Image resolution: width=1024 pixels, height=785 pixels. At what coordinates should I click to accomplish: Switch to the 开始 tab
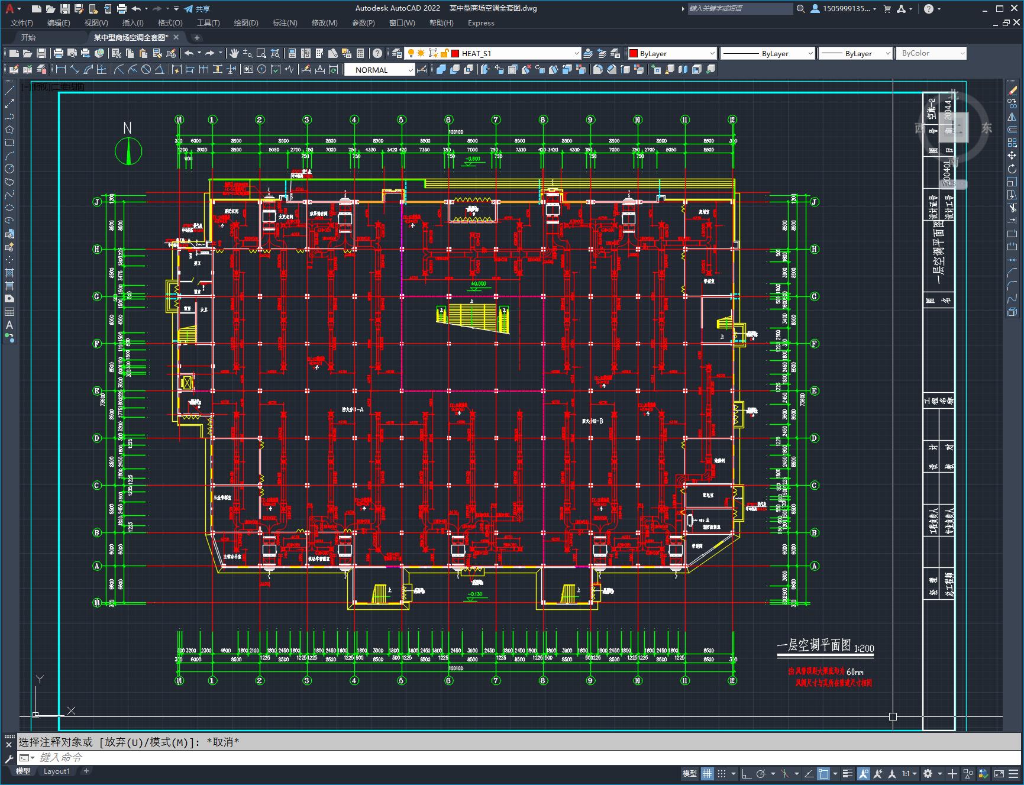(x=28, y=37)
